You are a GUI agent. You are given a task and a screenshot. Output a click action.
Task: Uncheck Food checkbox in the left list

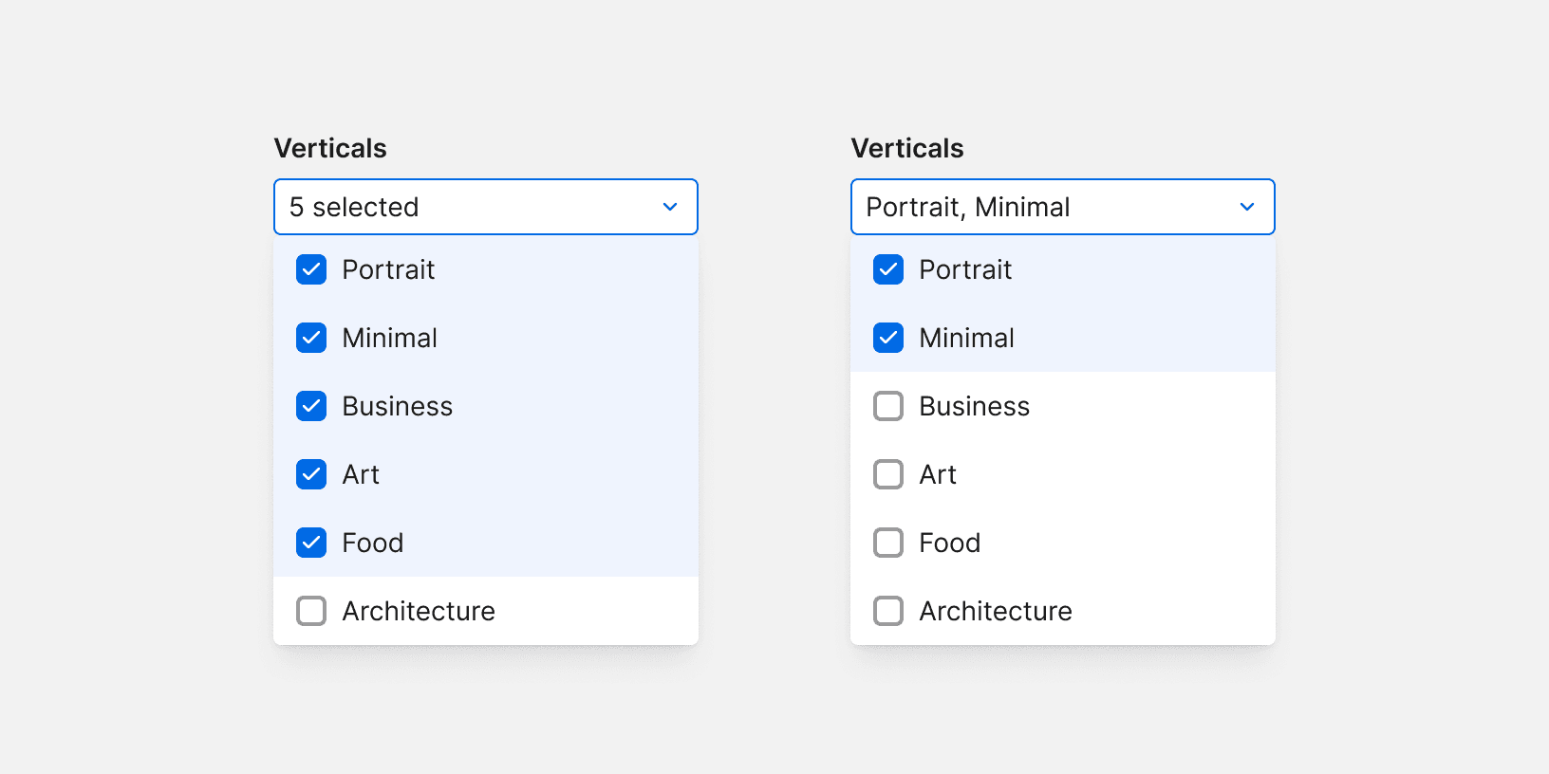pos(311,543)
